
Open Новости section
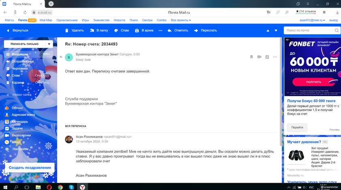(119, 20)
